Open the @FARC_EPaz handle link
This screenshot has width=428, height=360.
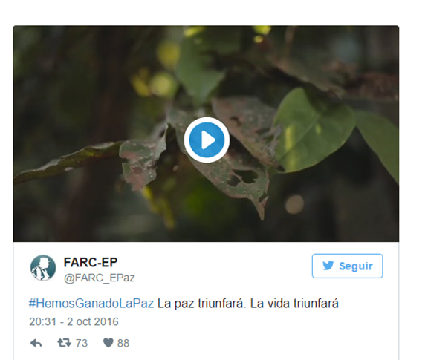[x=100, y=278]
